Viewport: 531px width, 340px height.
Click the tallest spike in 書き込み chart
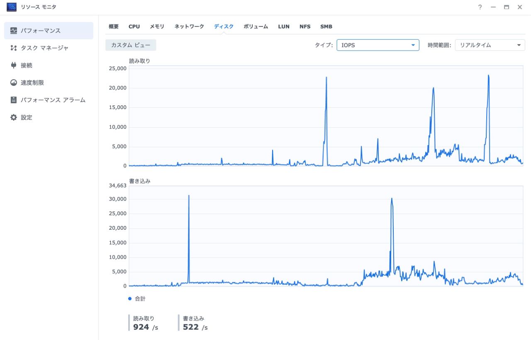189,196
